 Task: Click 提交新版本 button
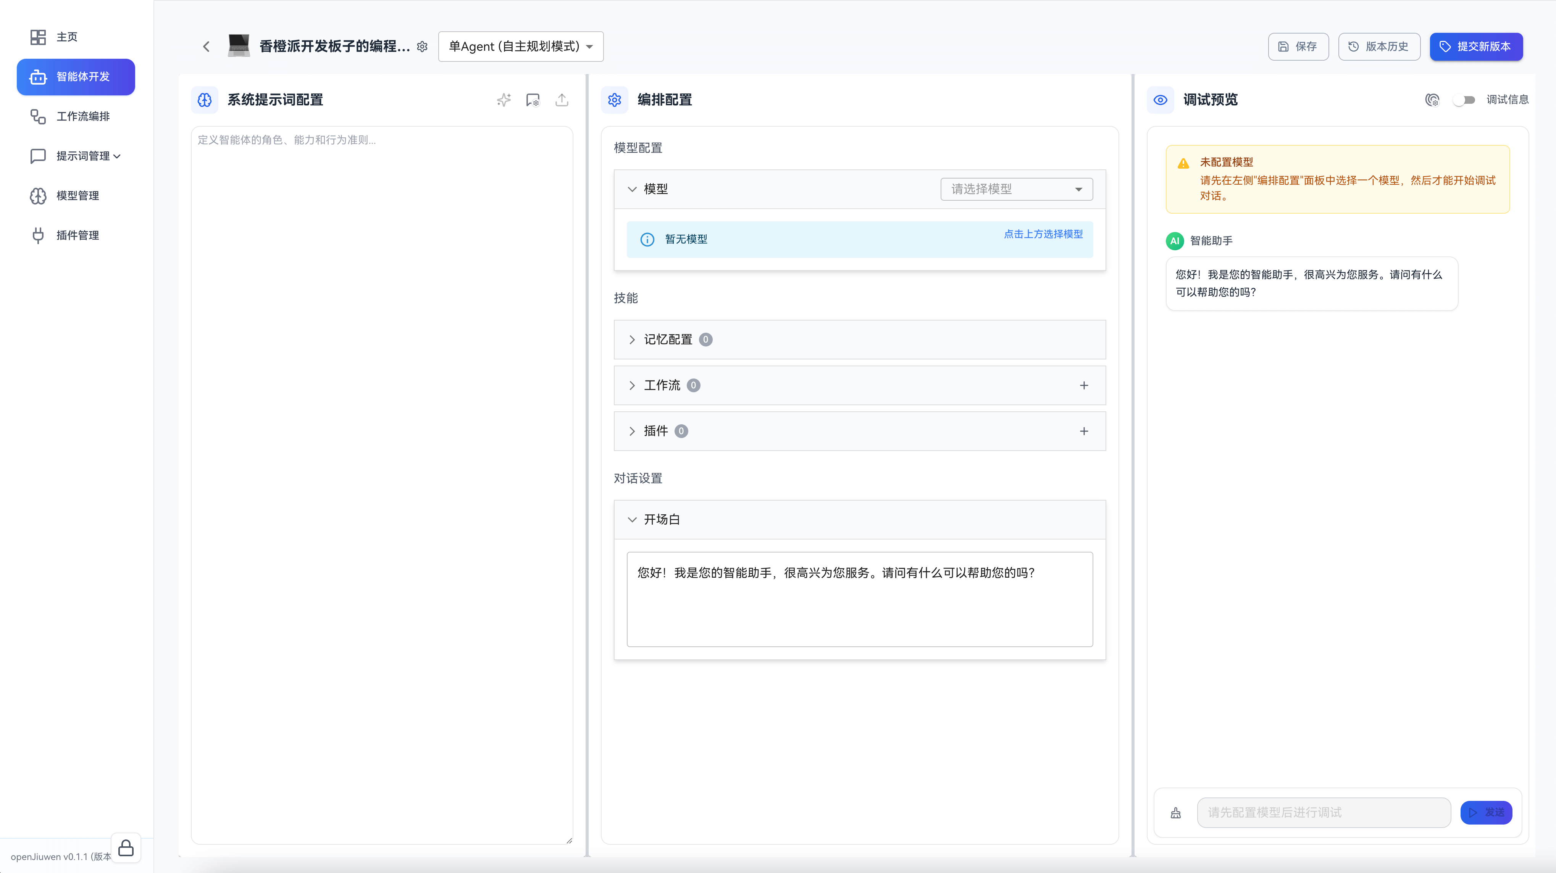point(1476,47)
